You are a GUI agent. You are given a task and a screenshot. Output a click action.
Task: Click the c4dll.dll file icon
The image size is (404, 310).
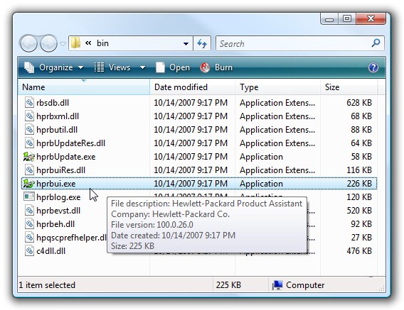pos(29,251)
